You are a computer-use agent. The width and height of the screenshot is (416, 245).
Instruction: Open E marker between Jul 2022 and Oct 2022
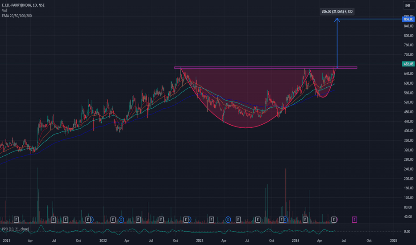point(161,220)
